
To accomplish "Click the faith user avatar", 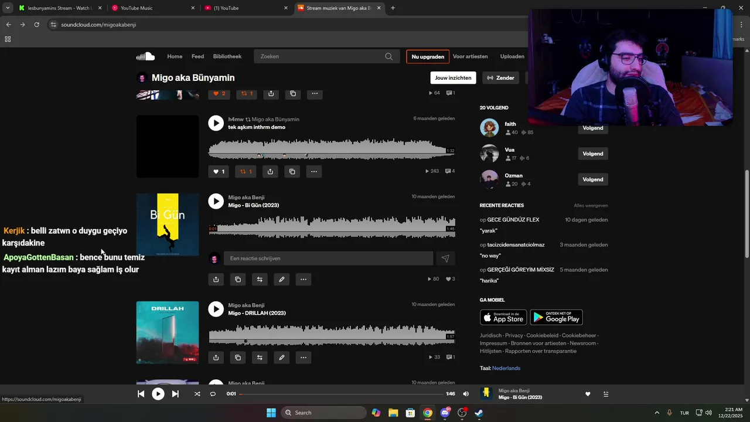I will point(489,128).
